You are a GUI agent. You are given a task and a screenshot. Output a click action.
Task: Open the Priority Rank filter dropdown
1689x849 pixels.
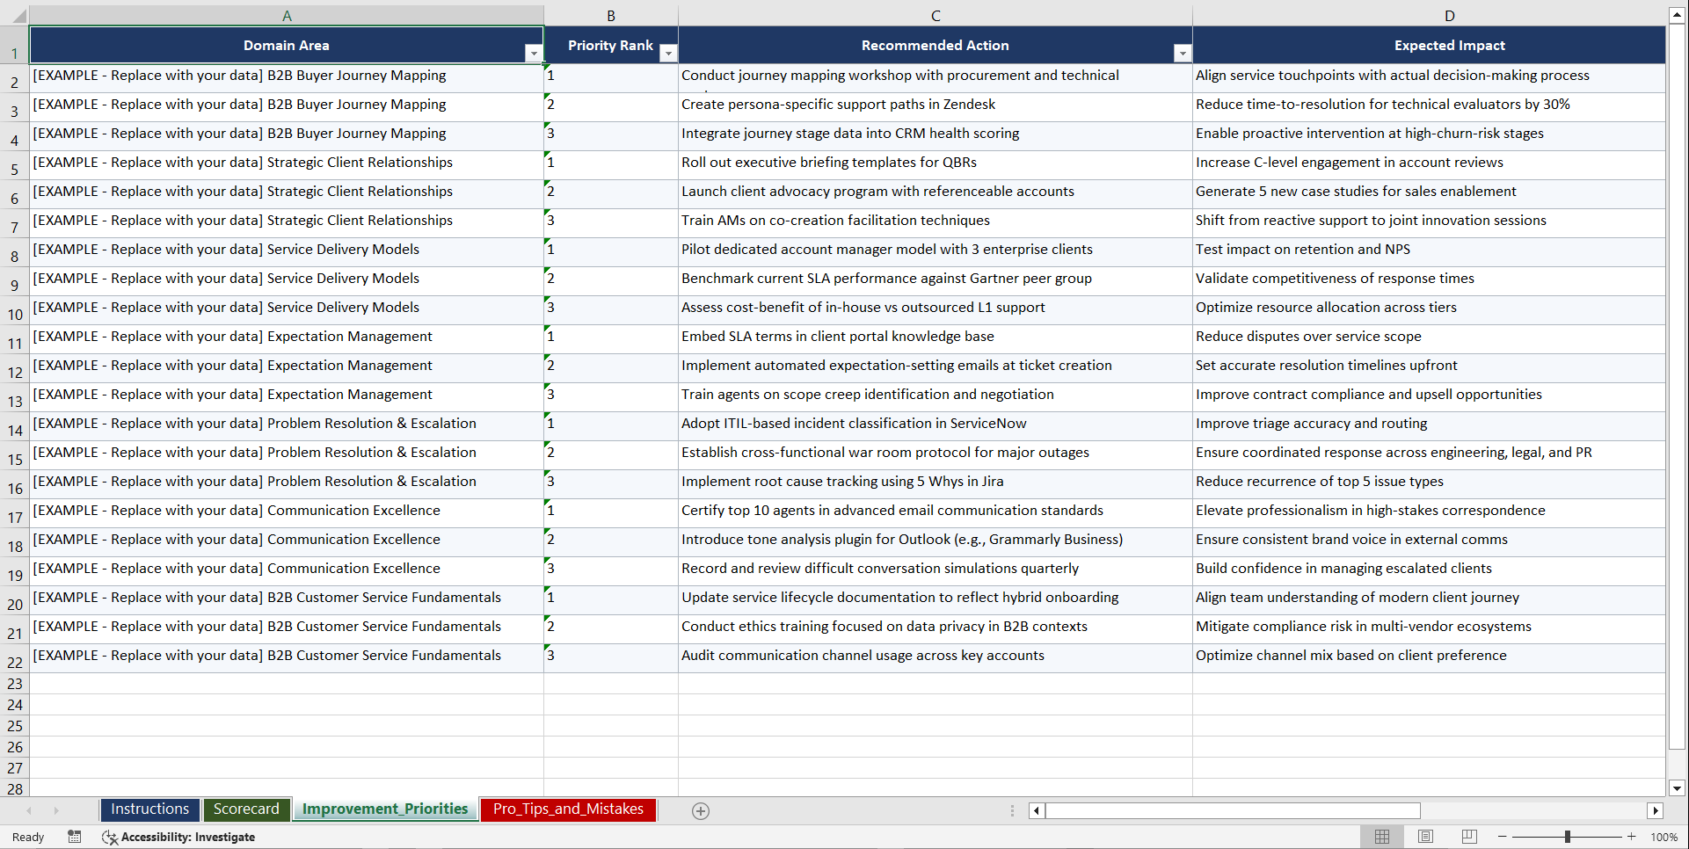[x=668, y=53]
